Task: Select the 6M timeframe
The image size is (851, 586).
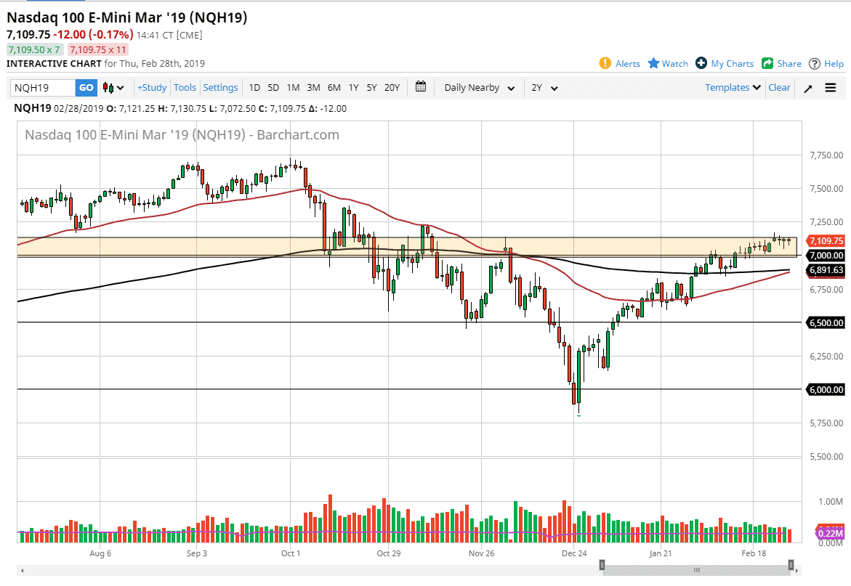Action: (x=334, y=87)
